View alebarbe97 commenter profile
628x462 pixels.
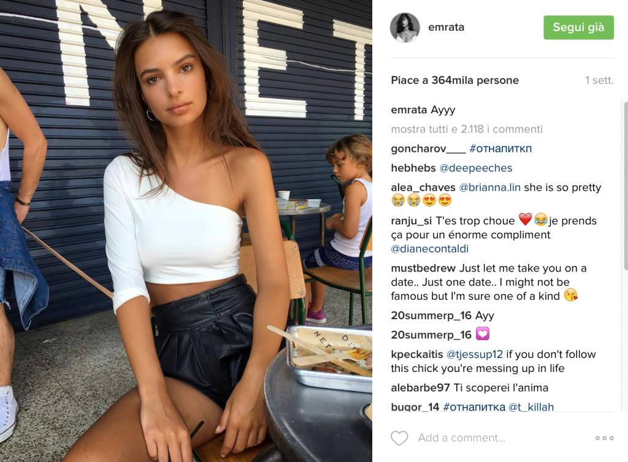pyautogui.click(x=420, y=388)
